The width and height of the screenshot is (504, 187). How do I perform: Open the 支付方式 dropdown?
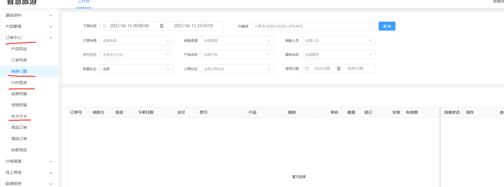coord(136,55)
